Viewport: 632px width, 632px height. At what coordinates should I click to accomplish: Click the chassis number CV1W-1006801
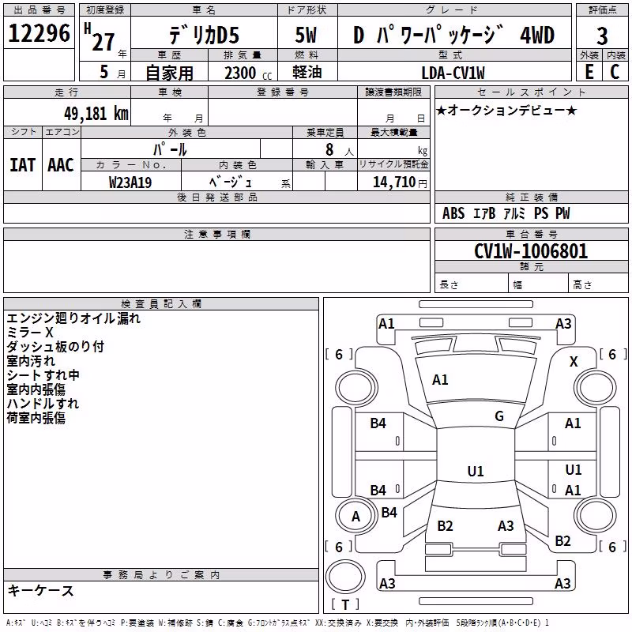(x=531, y=251)
